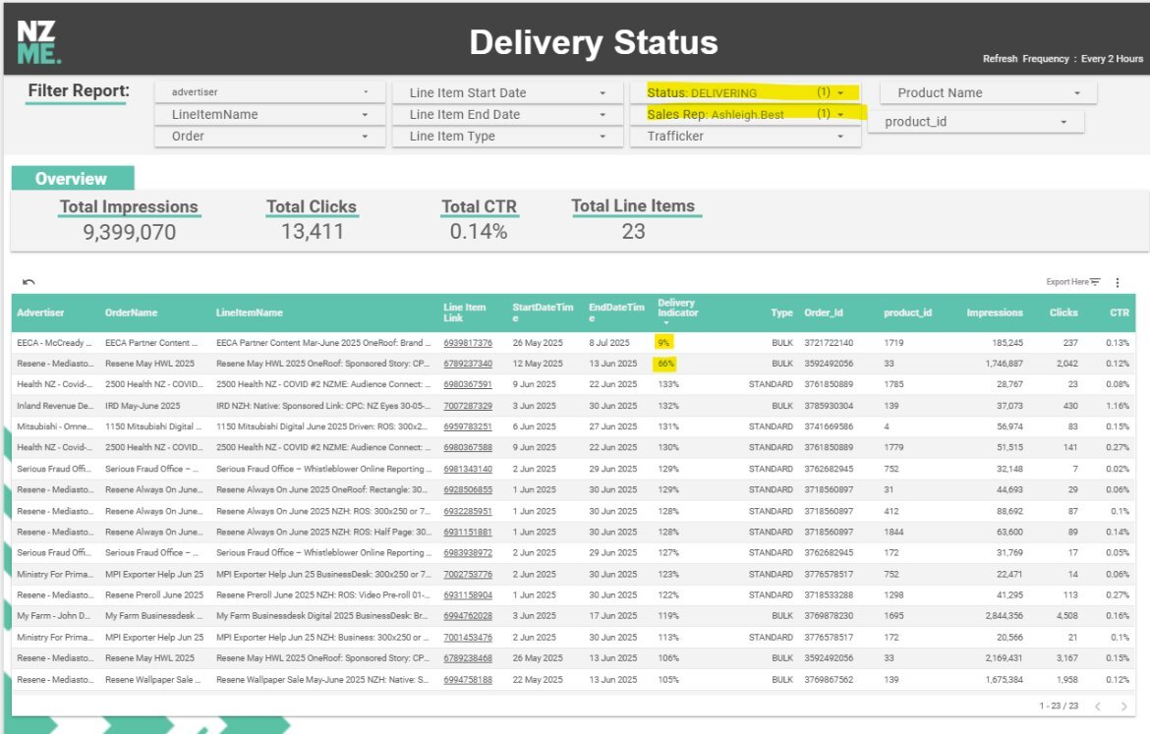Sort by the Advertiser column header
Image resolution: width=1150 pixels, height=734 pixels.
(x=40, y=312)
